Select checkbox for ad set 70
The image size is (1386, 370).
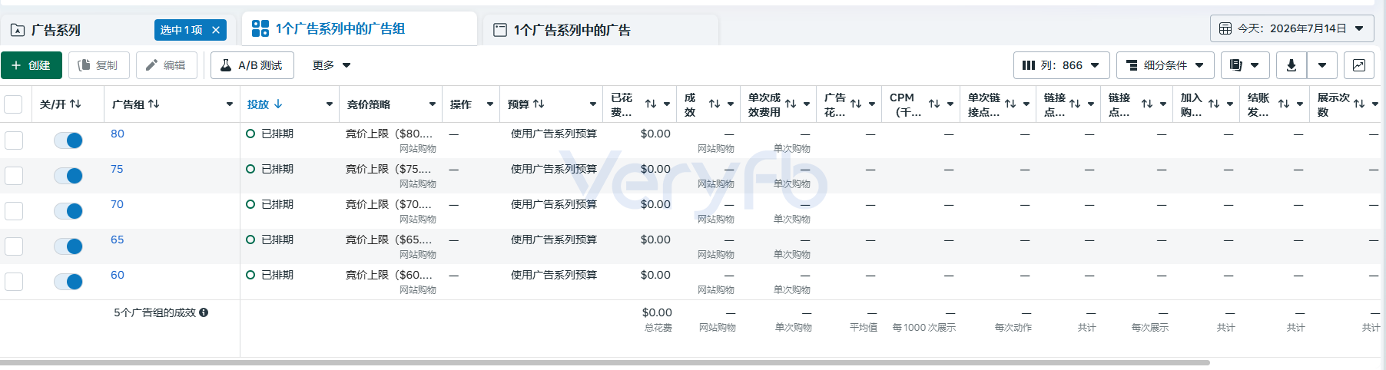pos(14,210)
